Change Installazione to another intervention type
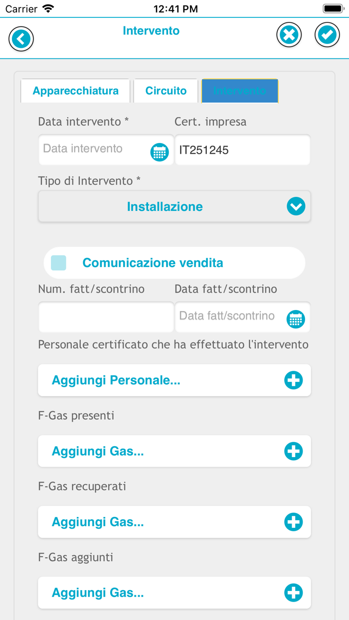Image resolution: width=349 pixels, height=620 pixels. click(174, 206)
